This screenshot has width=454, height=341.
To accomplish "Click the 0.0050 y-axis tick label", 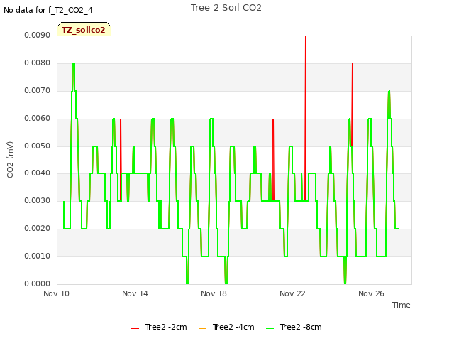I will [x=37, y=146].
